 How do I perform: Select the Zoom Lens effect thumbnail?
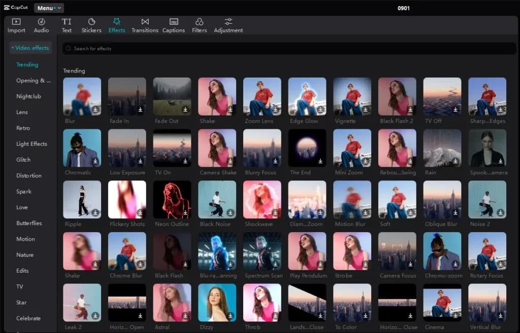coord(262,96)
